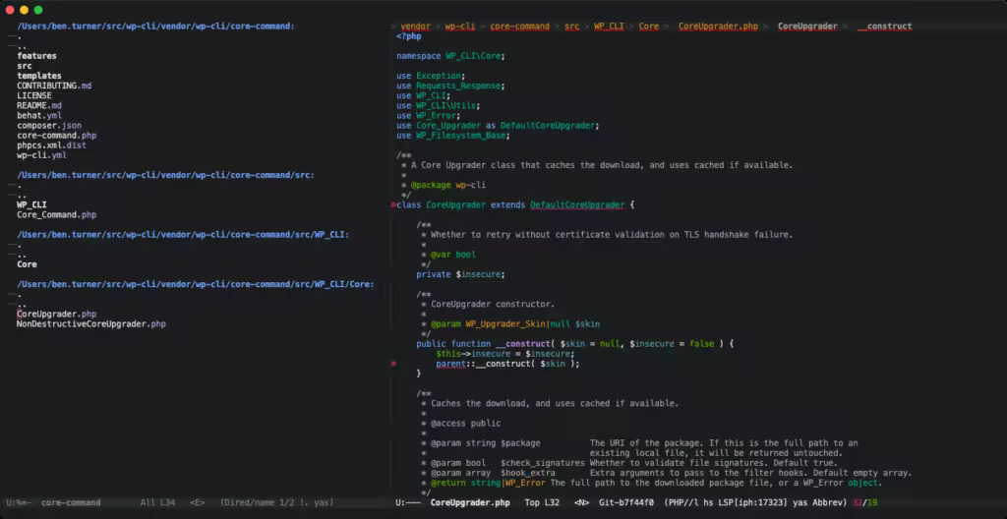Click the U:--- buffer status in right mode line

[x=408, y=502]
